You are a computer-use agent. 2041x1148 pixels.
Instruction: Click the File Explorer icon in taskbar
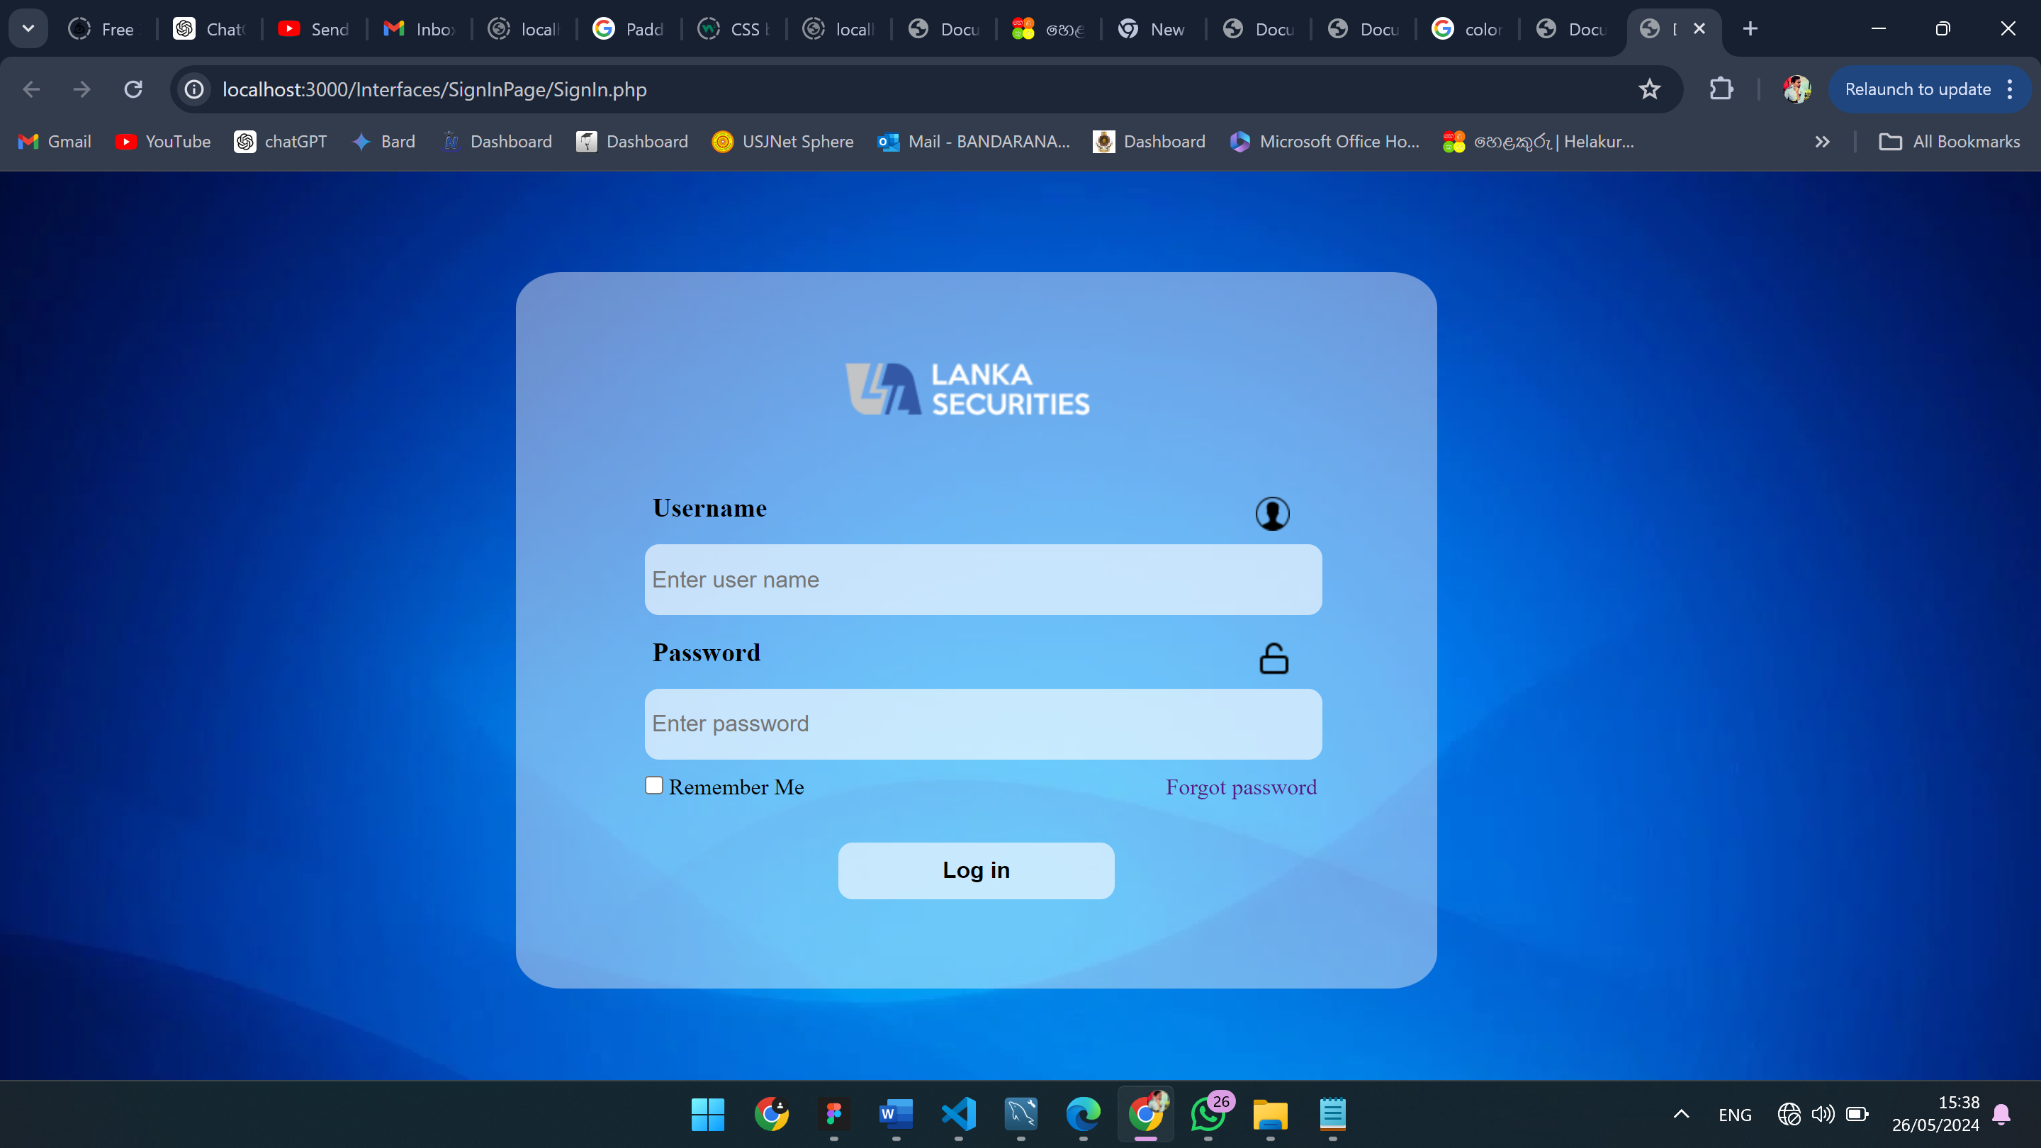[x=1271, y=1115]
